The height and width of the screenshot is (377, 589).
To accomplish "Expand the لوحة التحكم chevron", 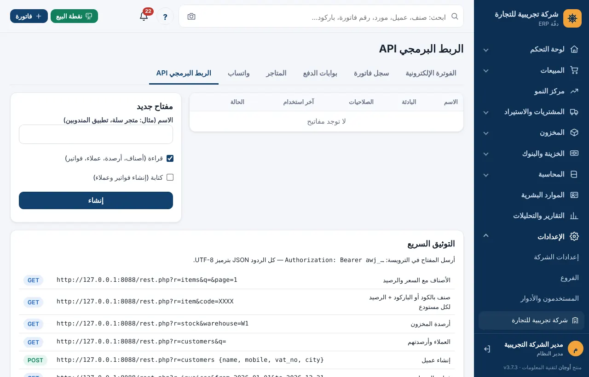I will coord(486,50).
